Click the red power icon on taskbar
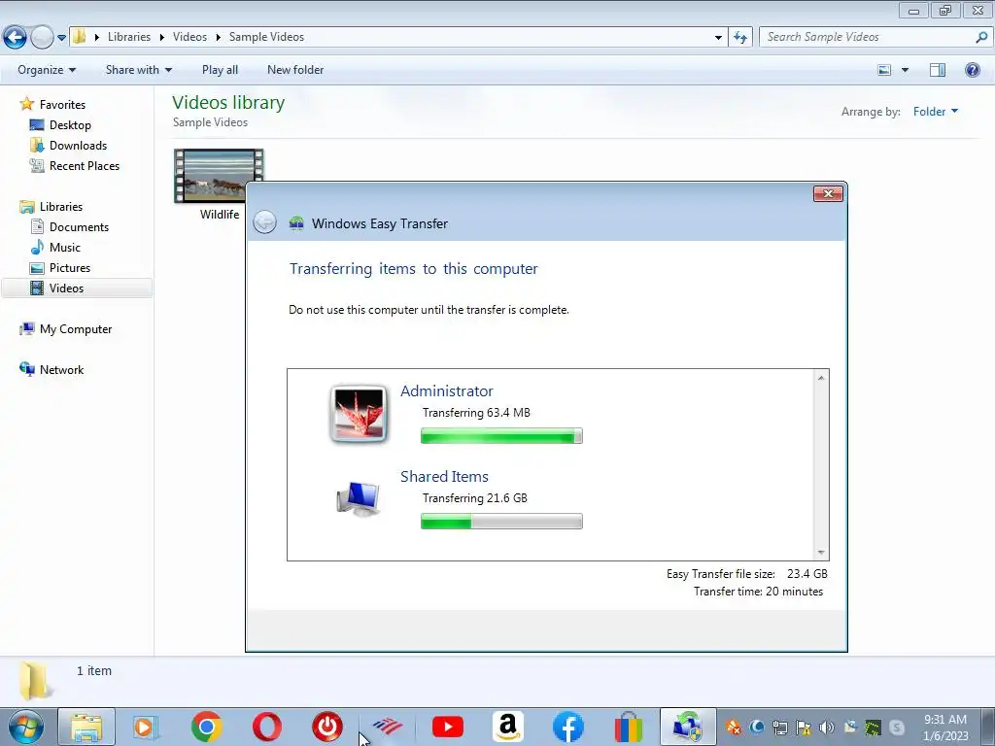995x746 pixels. click(x=327, y=727)
